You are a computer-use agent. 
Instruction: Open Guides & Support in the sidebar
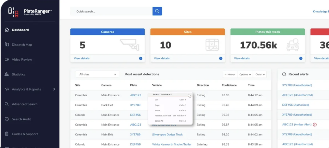[x=25, y=134]
